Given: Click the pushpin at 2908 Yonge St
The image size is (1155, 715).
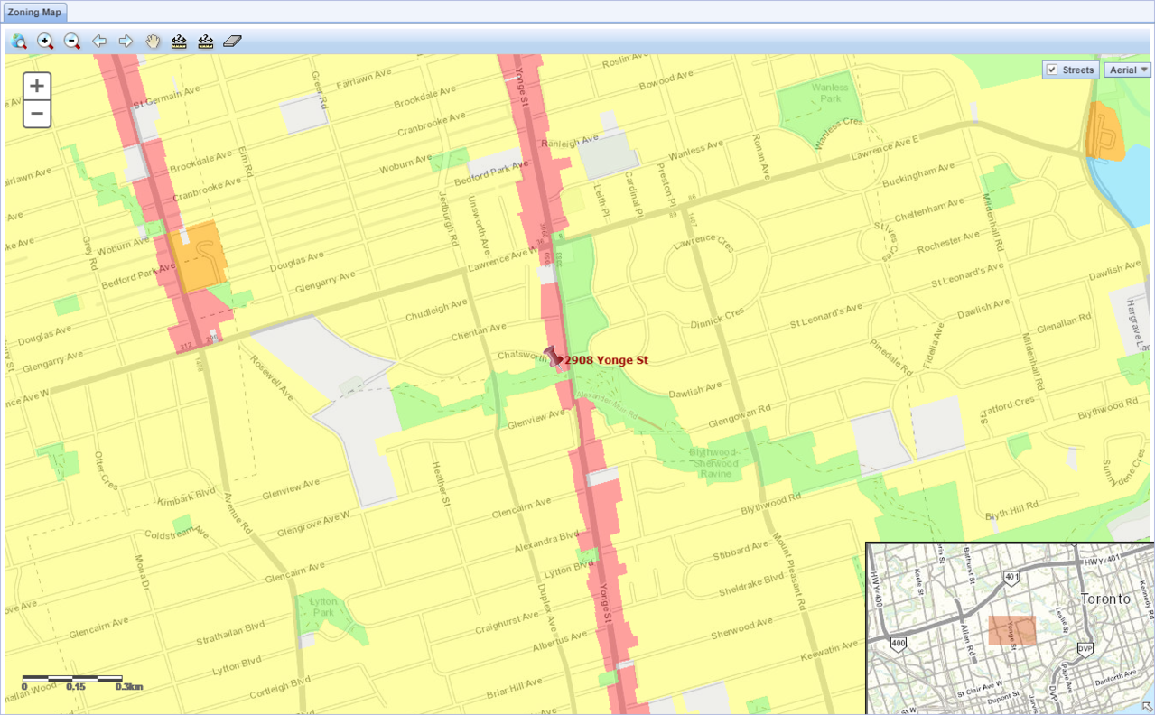Looking at the screenshot, I should [x=553, y=357].
